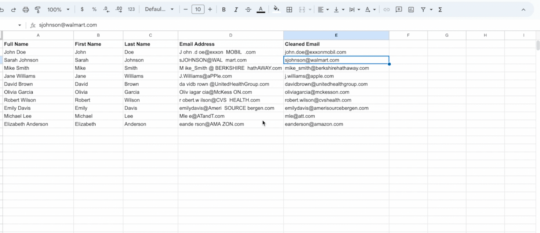Viewport: 540px width, 233px height.
Task: Select column A header
Action: (x=38, y=35)
